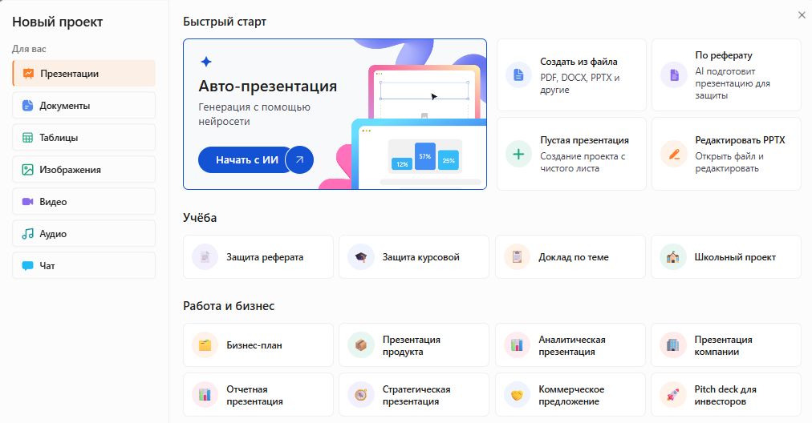Click the handshake icon of Коммерческое предложение
Screen dimensions: 812x423
517,394
